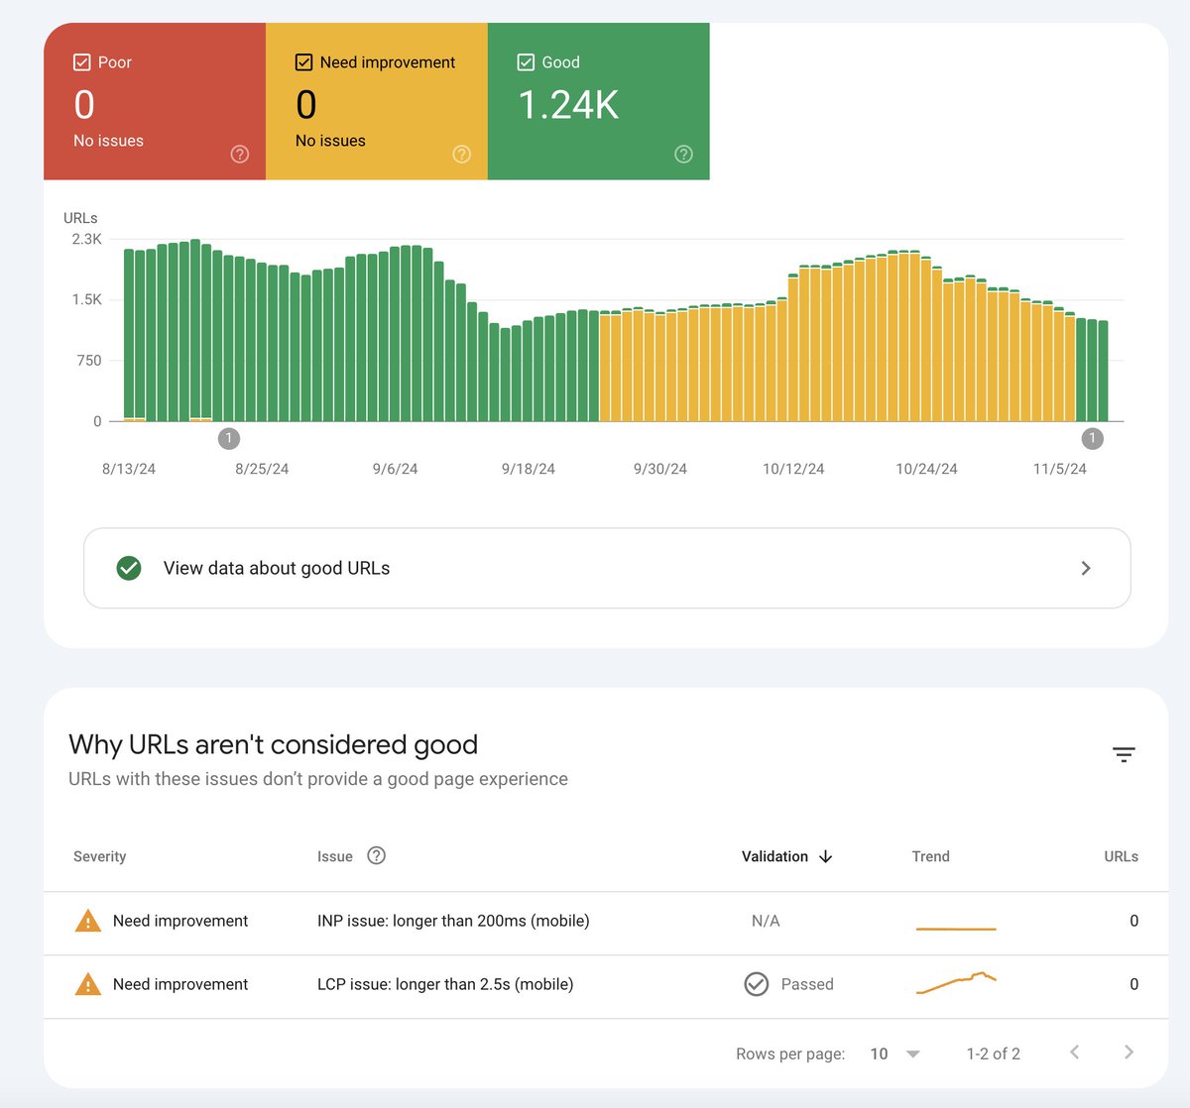Click the LCP trend sparkline
Screen dimensions: 1190x1108
[955, 983]
